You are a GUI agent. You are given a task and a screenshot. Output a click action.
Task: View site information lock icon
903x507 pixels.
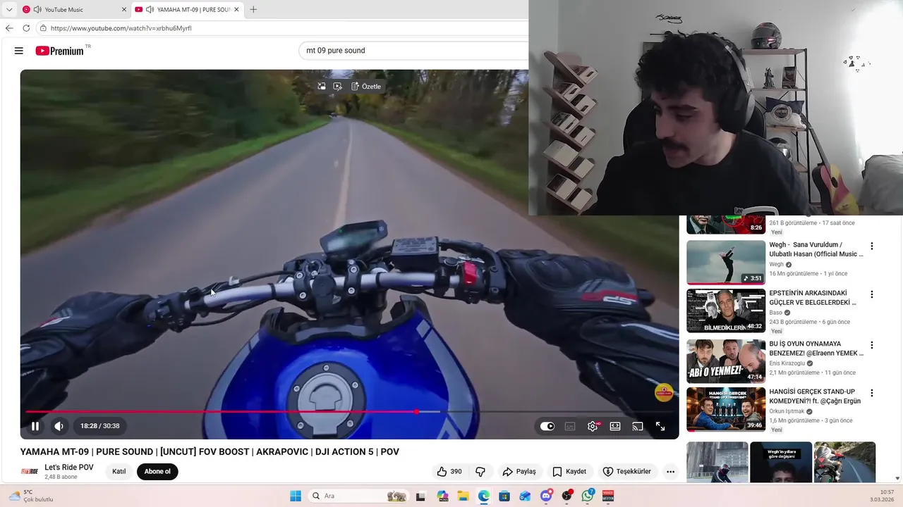[x=43, y=28]
